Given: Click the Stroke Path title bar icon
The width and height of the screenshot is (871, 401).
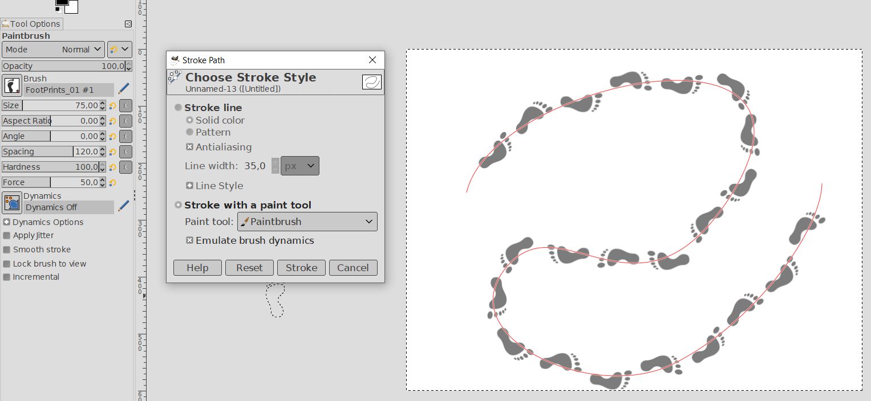Looking at the screenshot, I should (x=175, y=60).
